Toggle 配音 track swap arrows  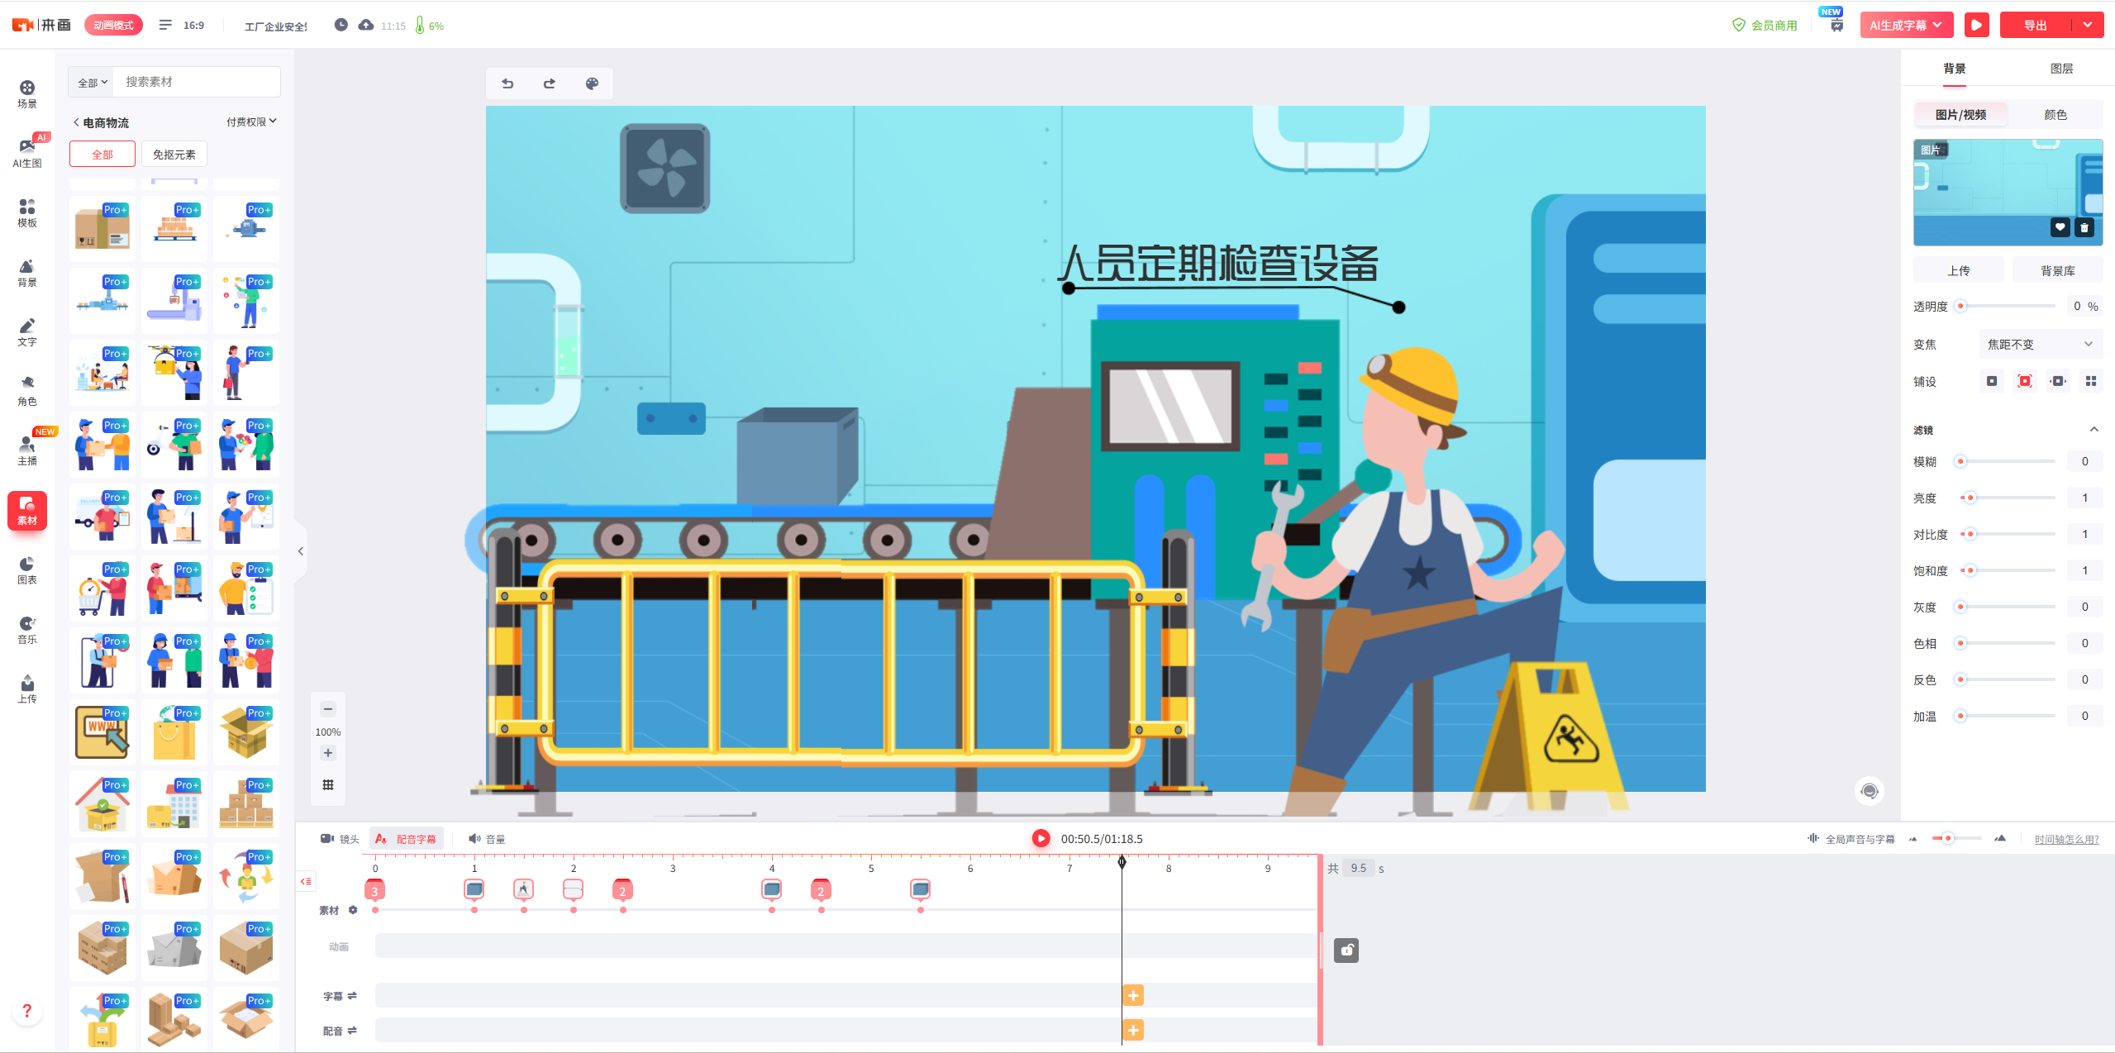coord(352,1031)
